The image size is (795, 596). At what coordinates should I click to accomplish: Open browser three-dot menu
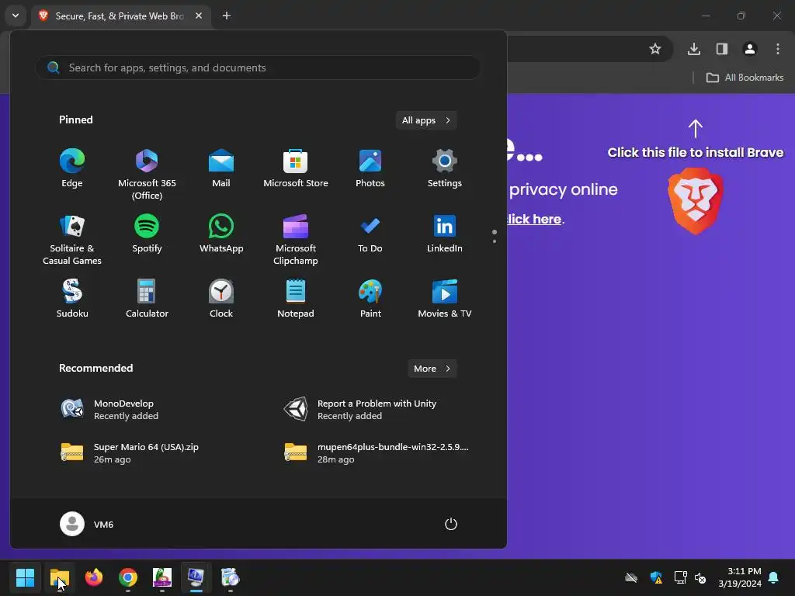[x=778, y=49]
